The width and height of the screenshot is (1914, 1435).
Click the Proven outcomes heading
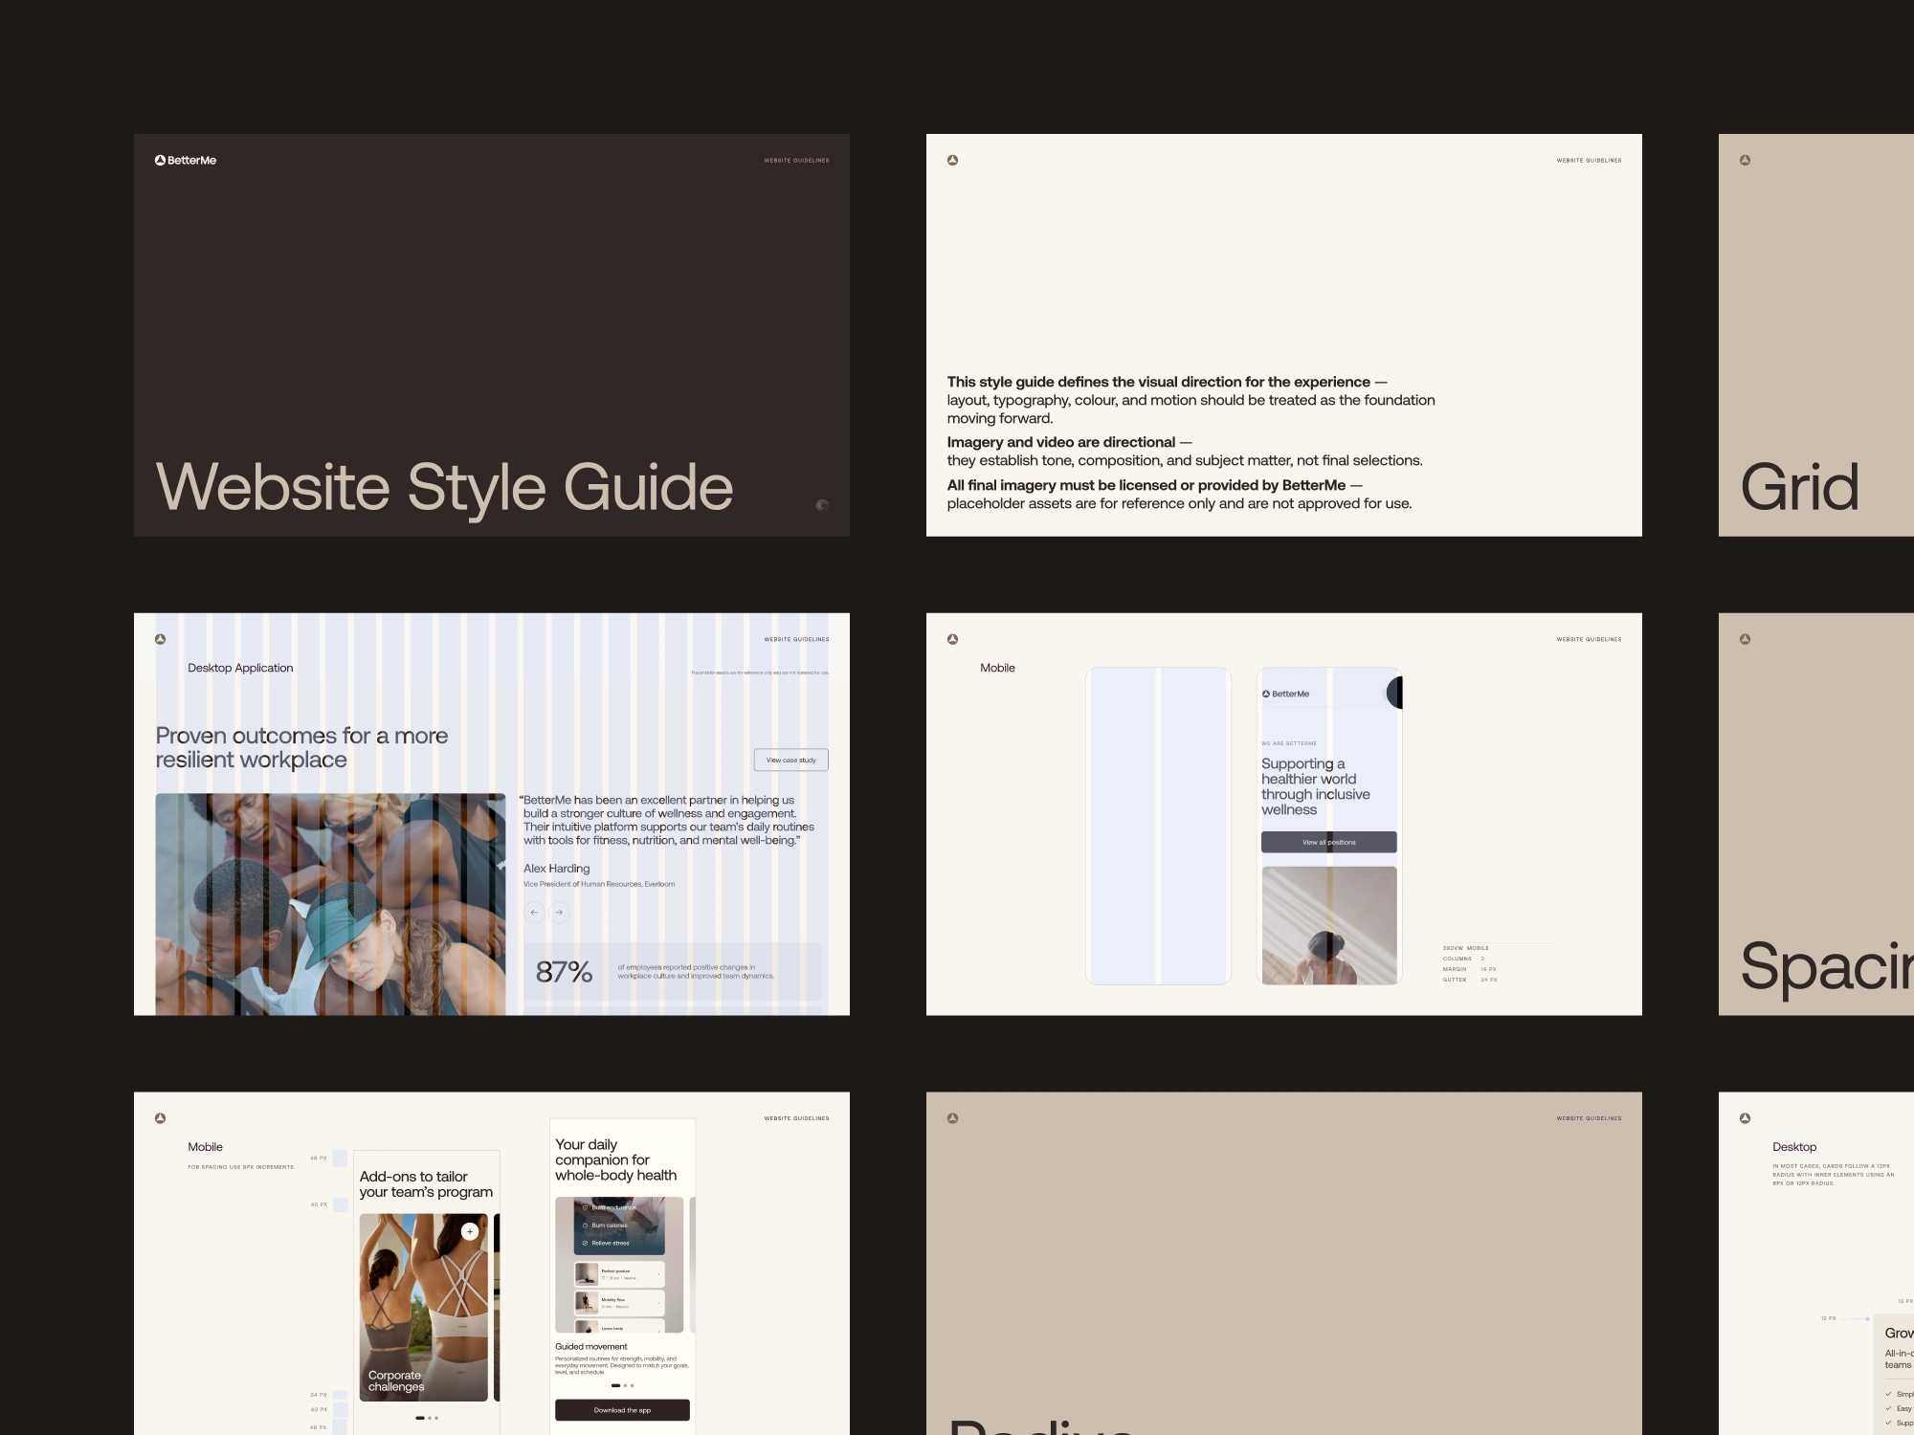click(x=301, y=747)
